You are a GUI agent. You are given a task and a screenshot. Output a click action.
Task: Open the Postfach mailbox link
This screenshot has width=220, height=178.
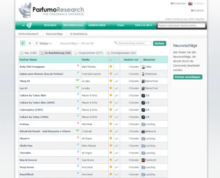click(197, 11)
